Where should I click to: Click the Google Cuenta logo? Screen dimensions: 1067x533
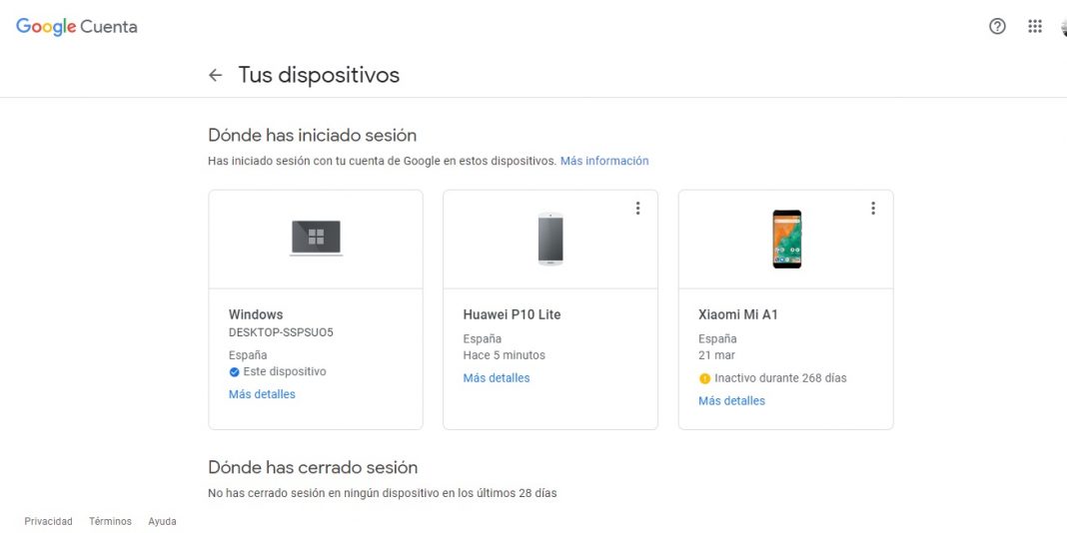tap(77, 27)
